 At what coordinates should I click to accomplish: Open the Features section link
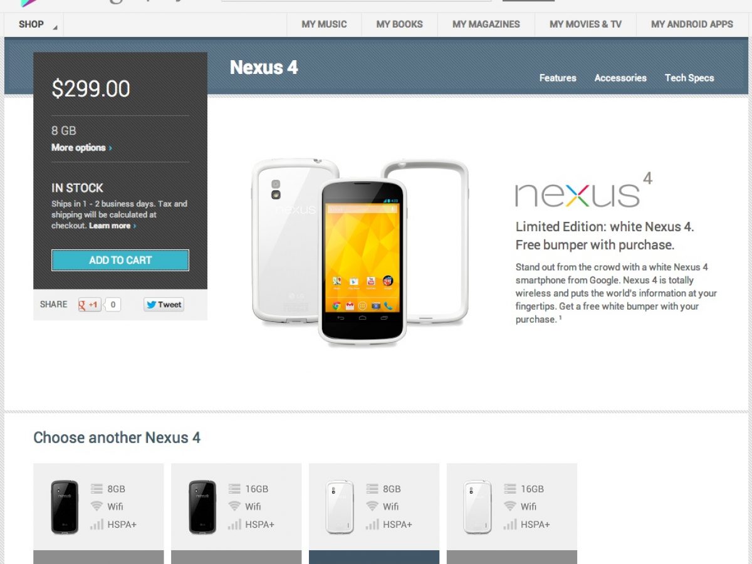[558, 78]
